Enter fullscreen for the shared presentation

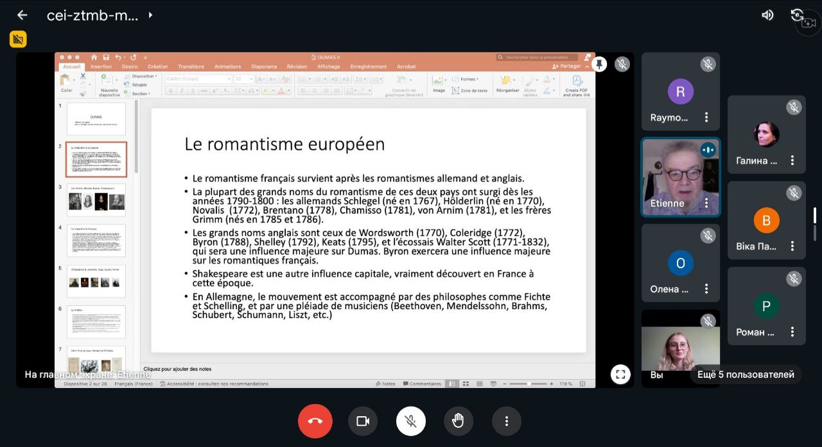click(x=620, y=375)
